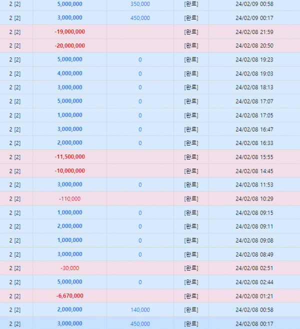The width and height of the screenshot is (300, 329).
Task: Select 1,000,000 in the 17:05 row
Action: 70,115
